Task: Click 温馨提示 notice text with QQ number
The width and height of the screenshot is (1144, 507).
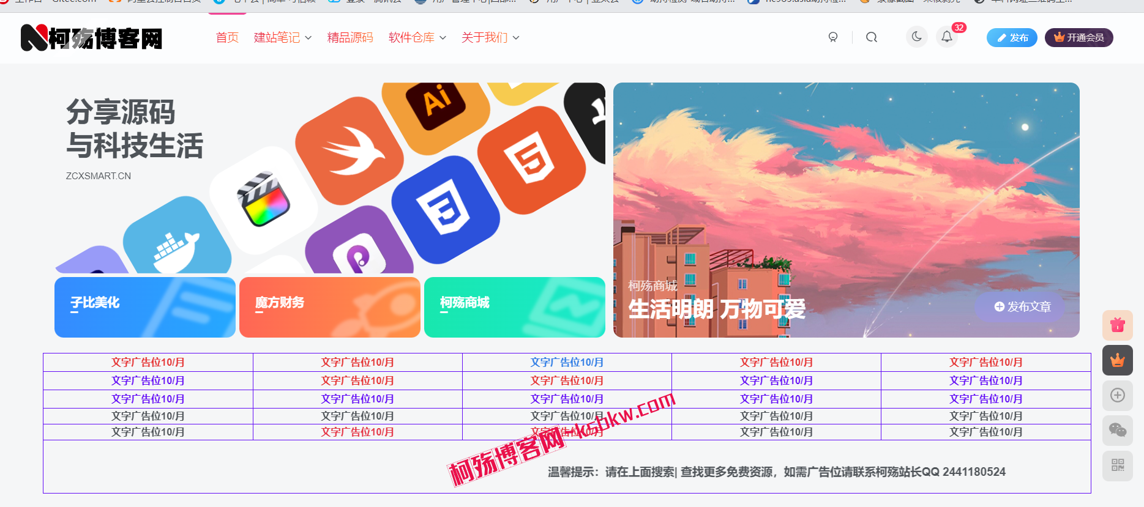Action: 777,472
